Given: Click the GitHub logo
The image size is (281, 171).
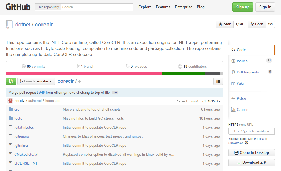Looking at the screenshot, I should point(18,7).
